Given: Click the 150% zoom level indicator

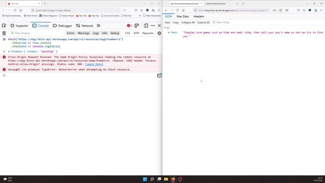Looking at the screenshot, I should coord(274,10).
